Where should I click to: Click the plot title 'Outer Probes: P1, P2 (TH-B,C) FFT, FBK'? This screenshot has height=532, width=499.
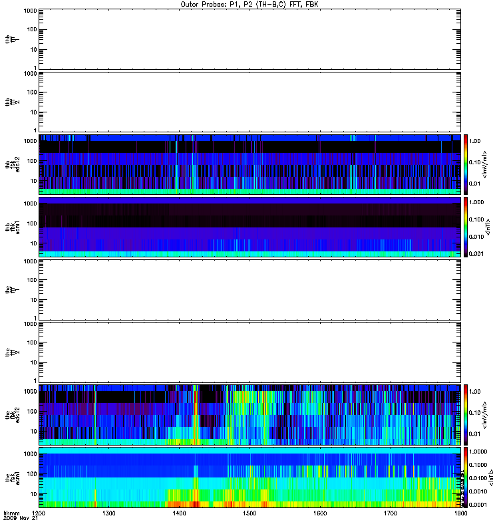coord(249,5)
